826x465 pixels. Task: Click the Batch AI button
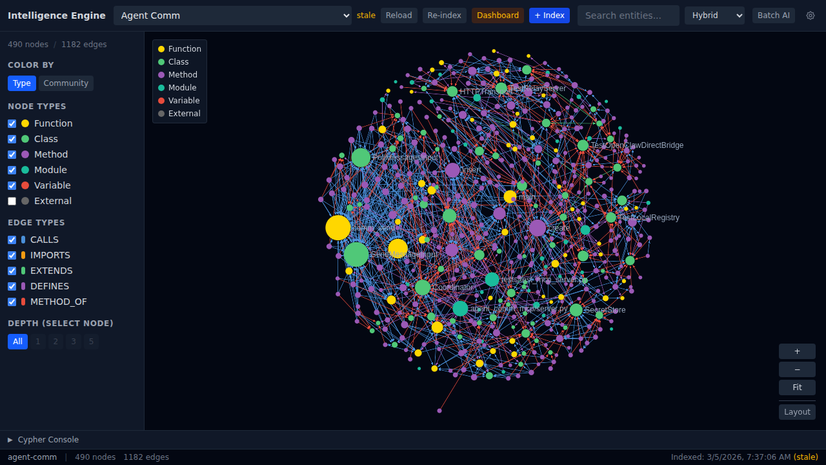(x=773, y=15)
